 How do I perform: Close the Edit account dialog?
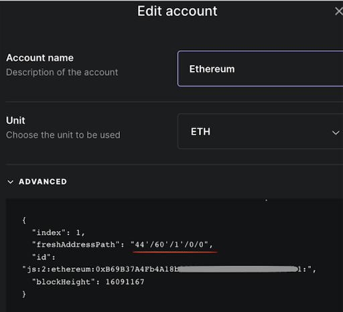339,11
